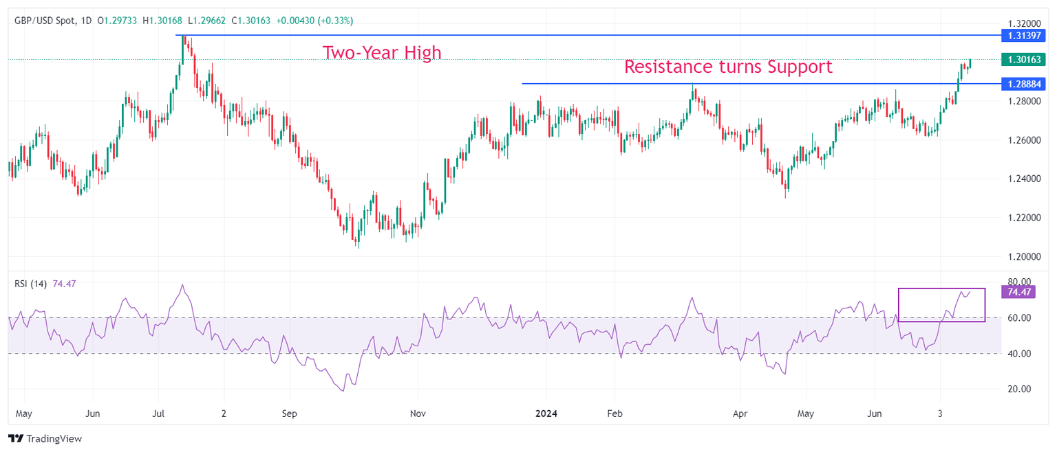Click the 1.32000 price axis tick
This screenshot has height=452, width=1057.
click(1021, 23)
